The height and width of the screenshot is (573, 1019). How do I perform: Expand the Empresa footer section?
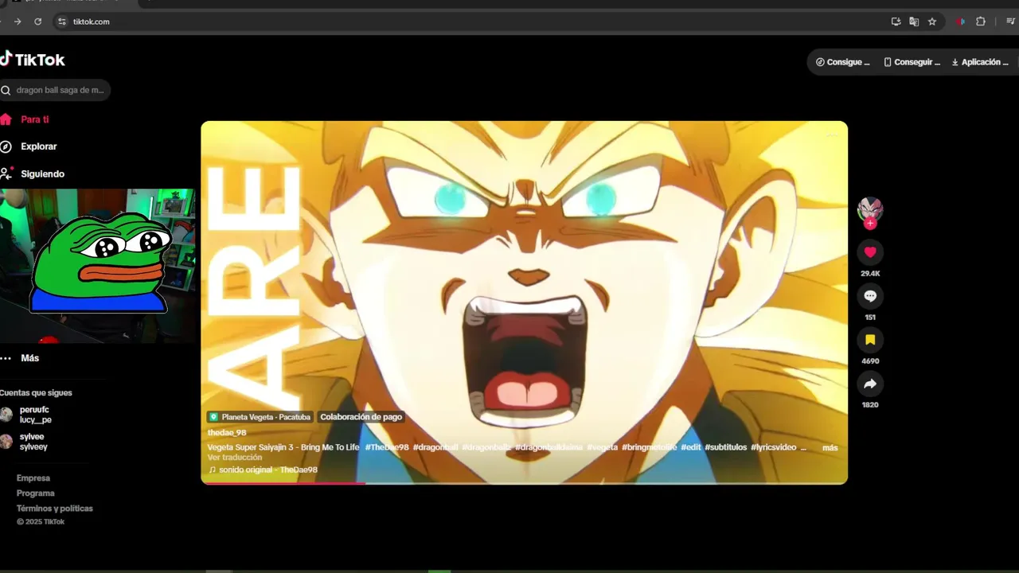click(x=33, y=478)
